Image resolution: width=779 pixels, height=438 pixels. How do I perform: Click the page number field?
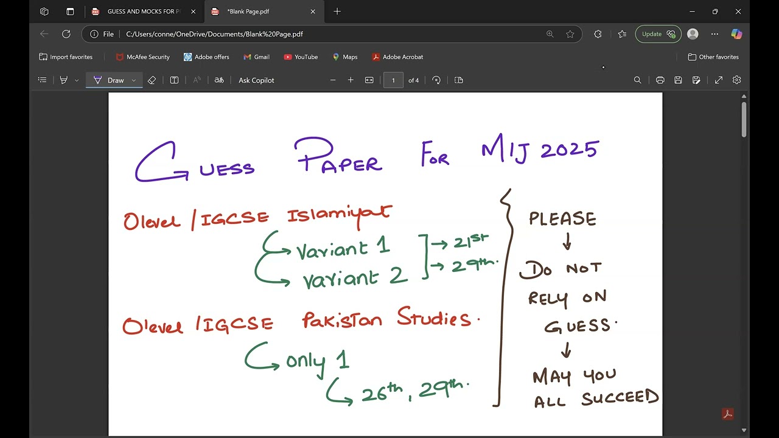click(x=393, y=80)
